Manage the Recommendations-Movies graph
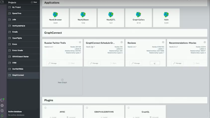This screenshot has height=118, width=210. point(177,63)
